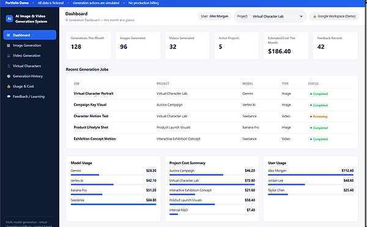Open Video Generation section
Viewport: 367px width, 227px height.
pyautogui.click(x=30, y=56)
